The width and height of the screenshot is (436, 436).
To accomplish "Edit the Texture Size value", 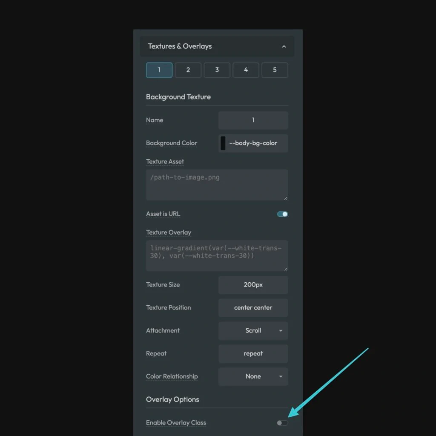I will (x=253, y=285).
